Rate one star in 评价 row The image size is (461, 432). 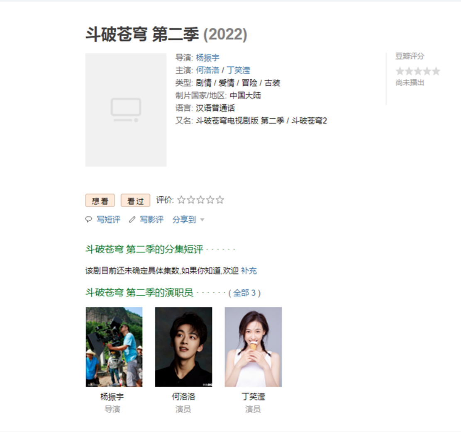pos(181,200)
